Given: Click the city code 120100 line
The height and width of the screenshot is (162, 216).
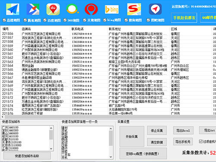Looking at the screenshot, I should pos(12,142).
